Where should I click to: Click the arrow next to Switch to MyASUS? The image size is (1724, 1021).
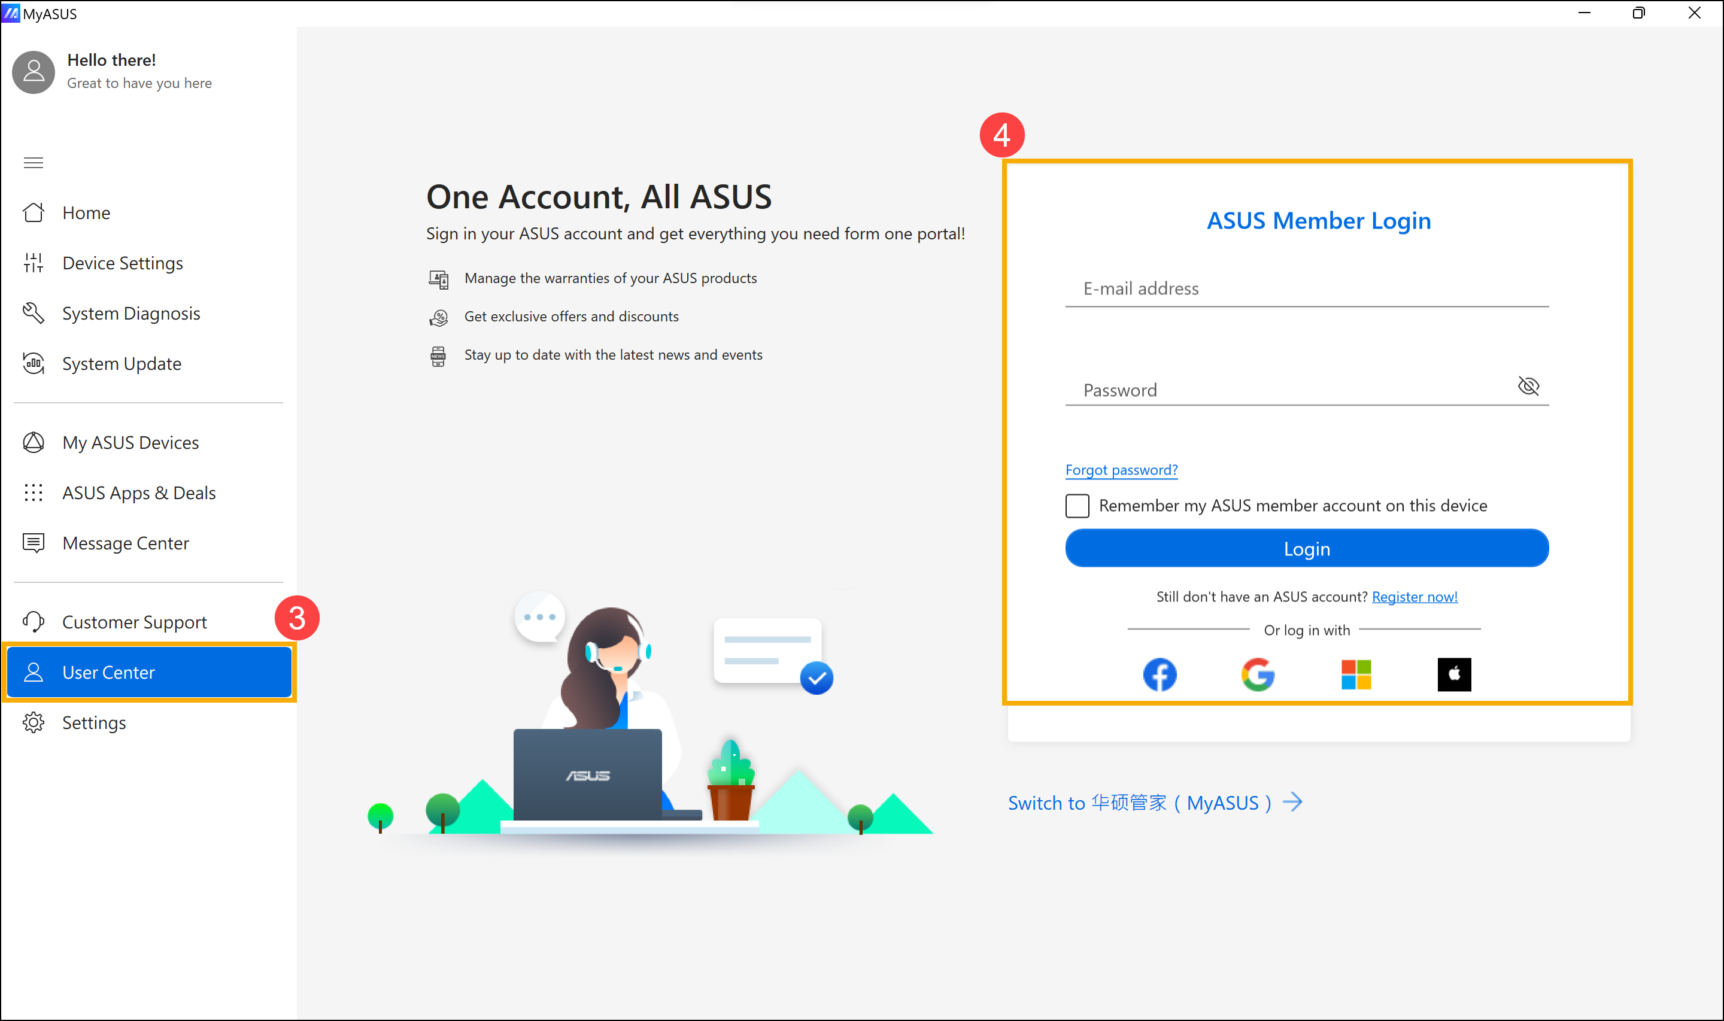[1292, 802]
